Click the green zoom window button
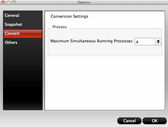168x127 pixels. point(14,2)
